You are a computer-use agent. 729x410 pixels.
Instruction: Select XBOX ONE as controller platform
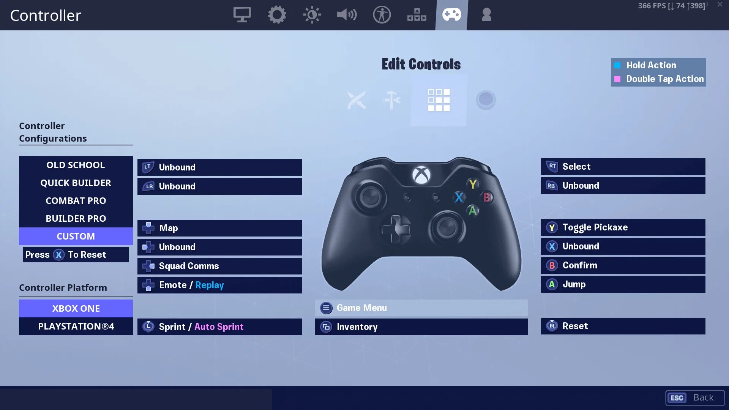click(76, 308)
